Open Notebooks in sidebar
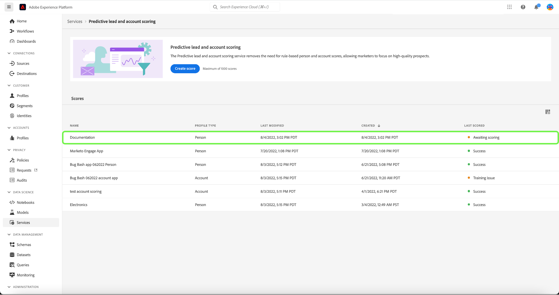The width and height of the screenshot is (559, 295). [26, 202]
